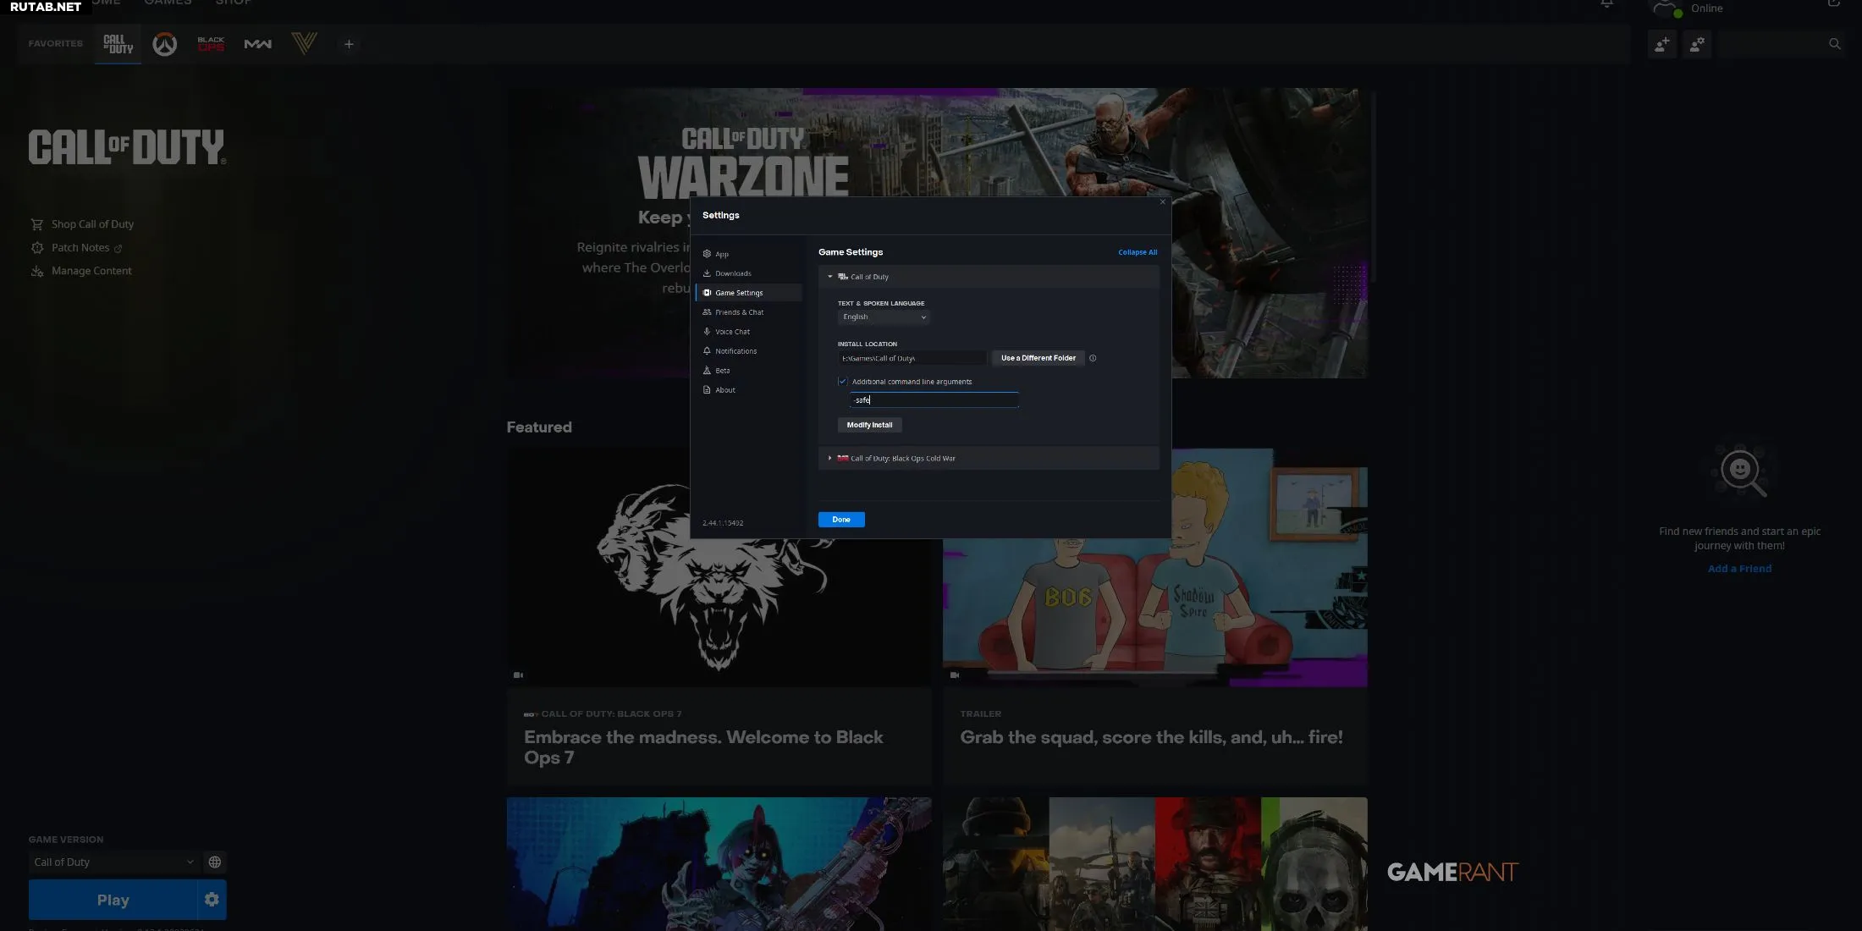
Task: Click the Add a Friend link
Action: tap(1739, 569)
